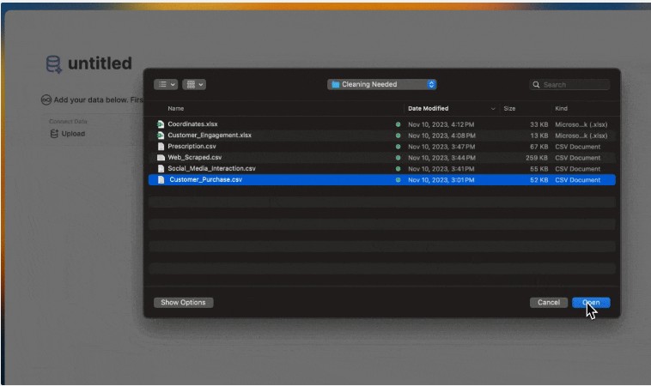Sort files by the Kind column header

(562, 109)
